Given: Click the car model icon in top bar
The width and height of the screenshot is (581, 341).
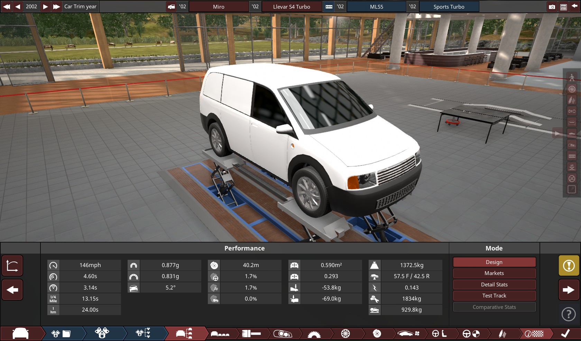Looking at the screenshot, I should point(172,7).
